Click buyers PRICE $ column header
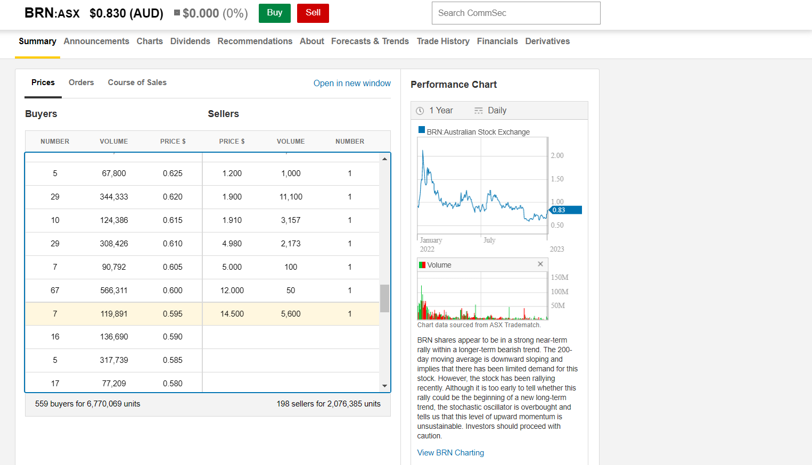Image resolution: width=812 pixels, height=465 pixels. click(x=173, y=142)
